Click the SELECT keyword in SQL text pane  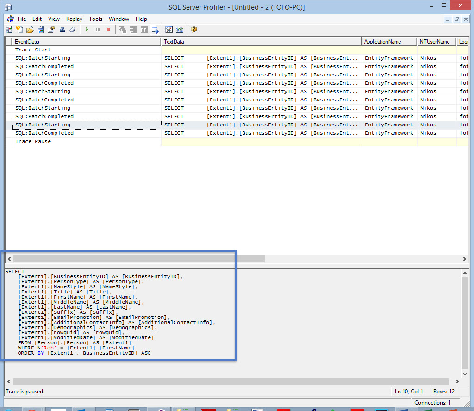[14, 271]
